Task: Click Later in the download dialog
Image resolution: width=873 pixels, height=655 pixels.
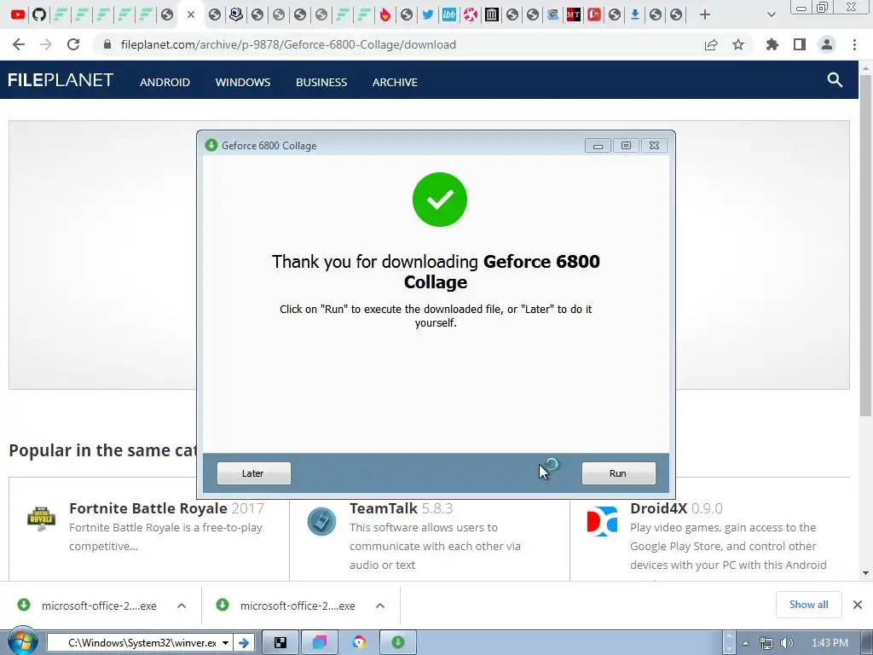Action: pos(254,473)
